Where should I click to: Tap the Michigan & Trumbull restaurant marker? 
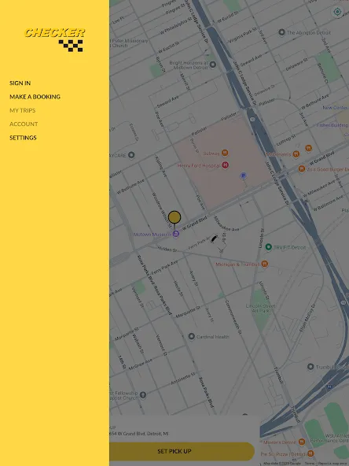[x=265, y=264]
